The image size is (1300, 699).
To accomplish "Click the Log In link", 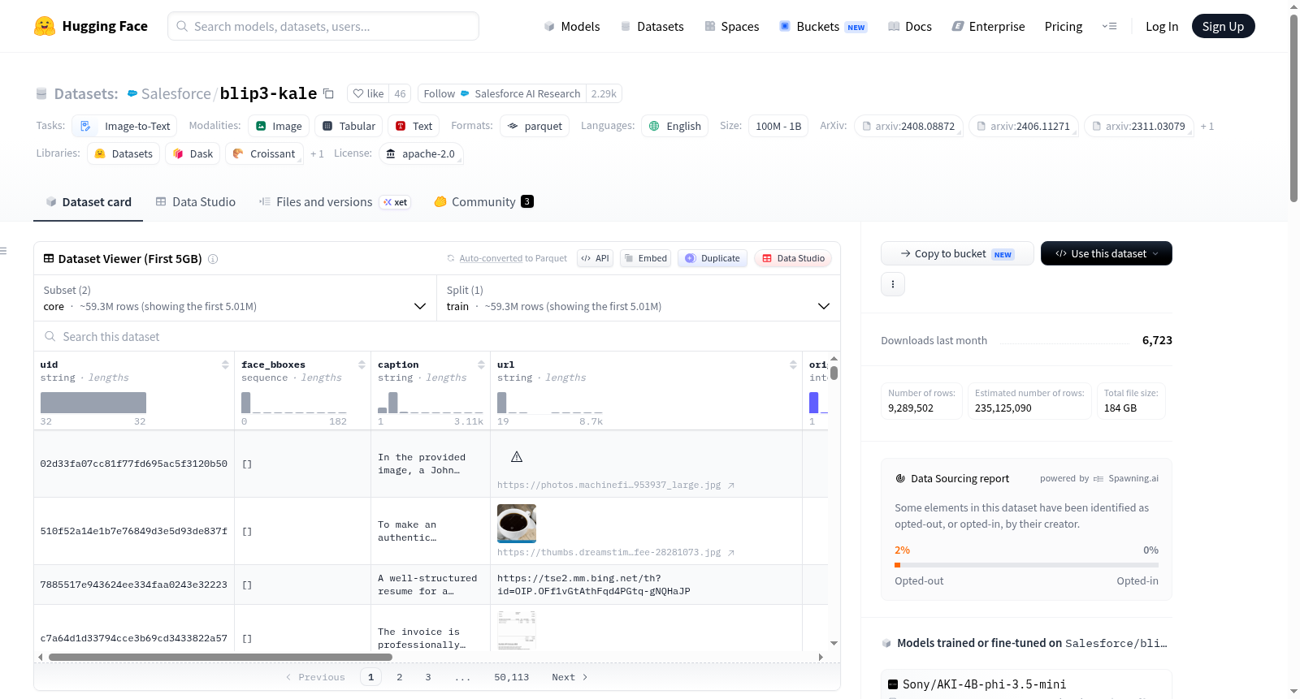I will [1162, 27].
